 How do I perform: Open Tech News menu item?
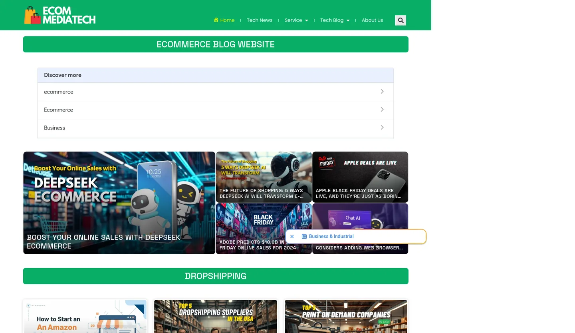(x=260, y=20)
